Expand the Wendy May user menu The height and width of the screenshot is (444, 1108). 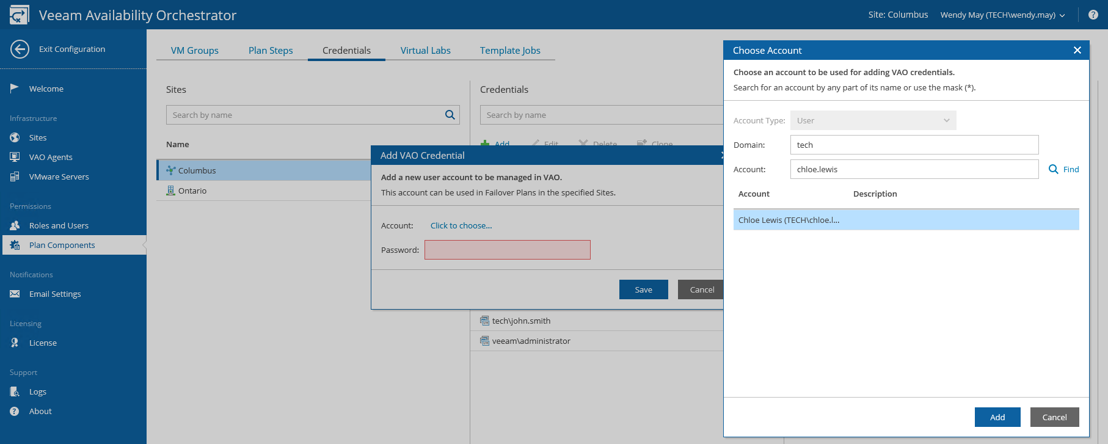pos(1002,15)
